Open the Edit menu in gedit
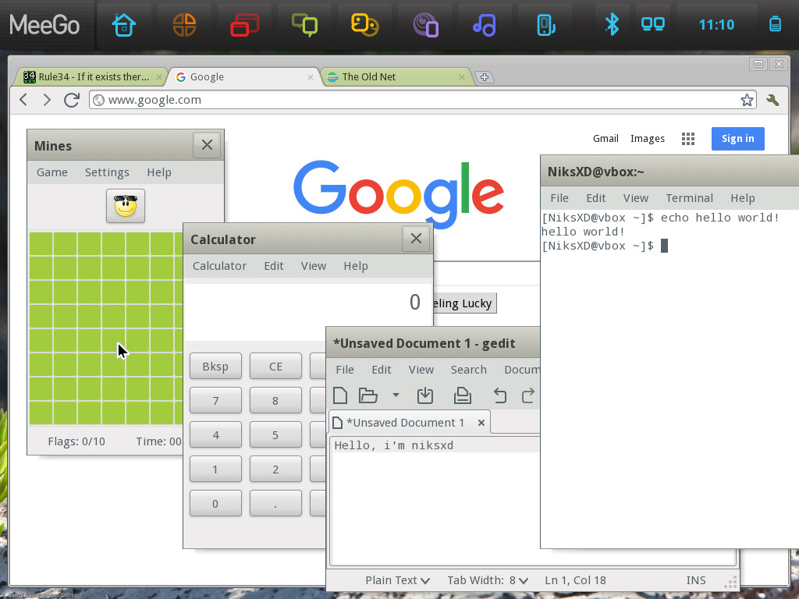 381,370
